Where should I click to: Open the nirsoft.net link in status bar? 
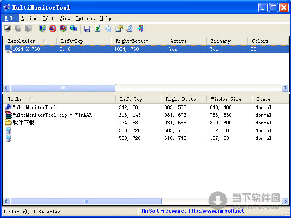[216, 211]
